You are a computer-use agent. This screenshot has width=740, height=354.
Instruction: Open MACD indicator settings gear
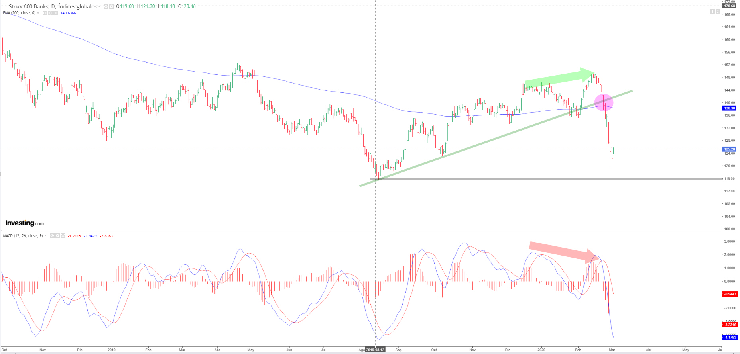tap(57, 236)
